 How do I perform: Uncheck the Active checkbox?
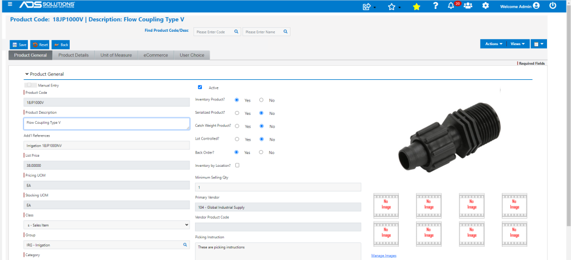pyautogui.click(x=200, y=88)
